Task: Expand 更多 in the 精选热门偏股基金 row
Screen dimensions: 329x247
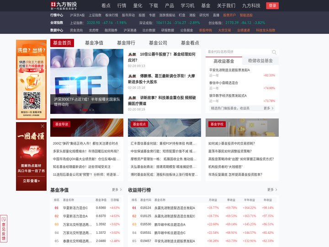Action: click(269, 108)
